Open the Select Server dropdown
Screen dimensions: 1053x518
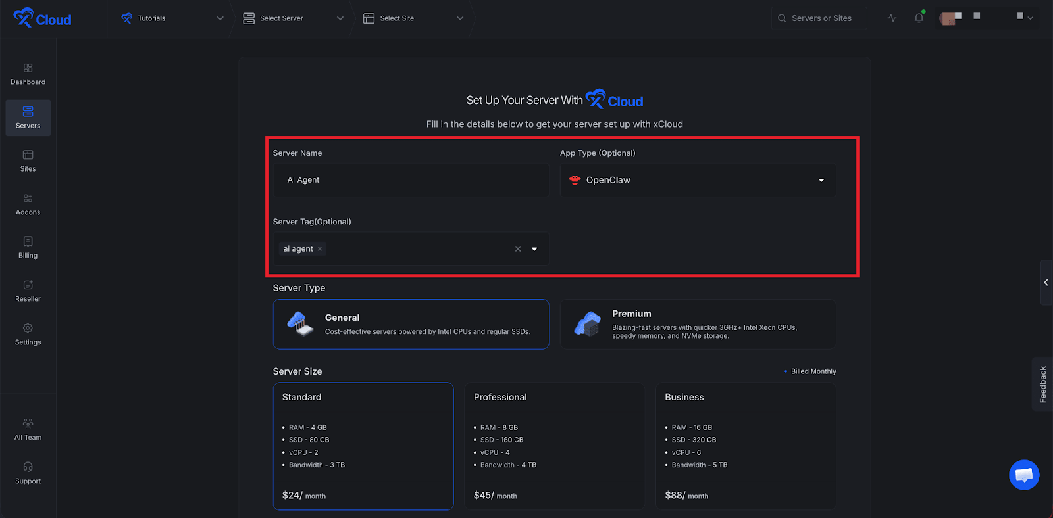coord(293,18)
